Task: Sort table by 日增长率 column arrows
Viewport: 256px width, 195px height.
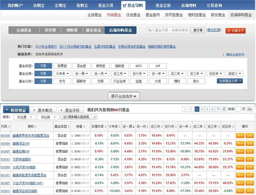Action: [105, 127]
